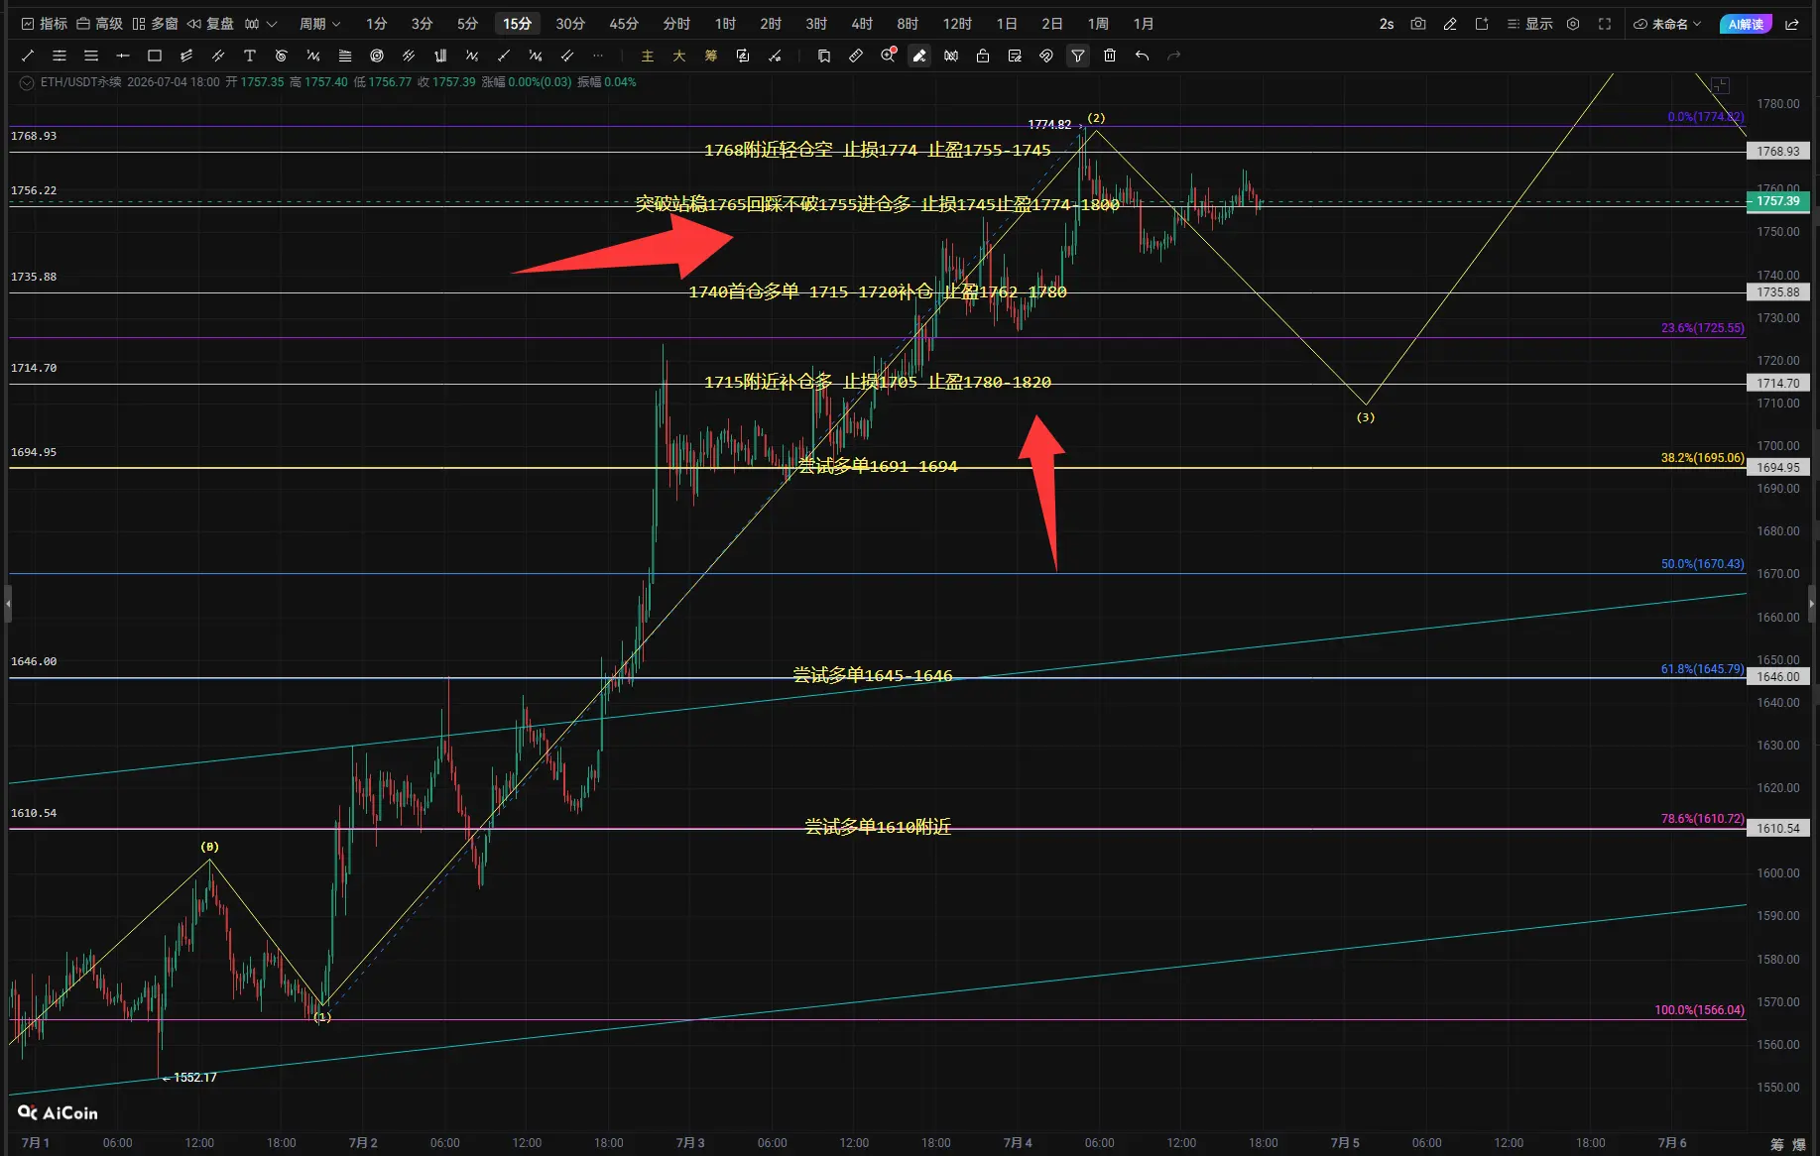Open chart settings hexagon icon

tap(1573, 24)
